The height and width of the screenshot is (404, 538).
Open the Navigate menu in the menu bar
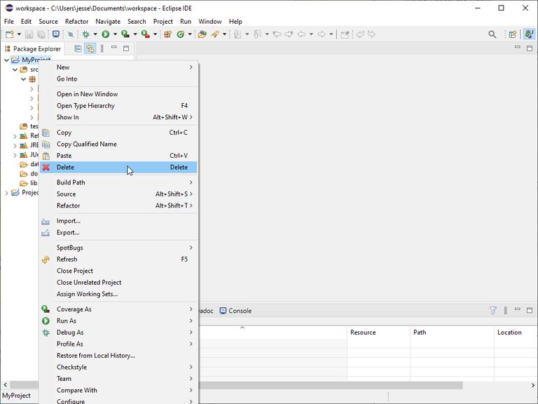pos(108,22)
